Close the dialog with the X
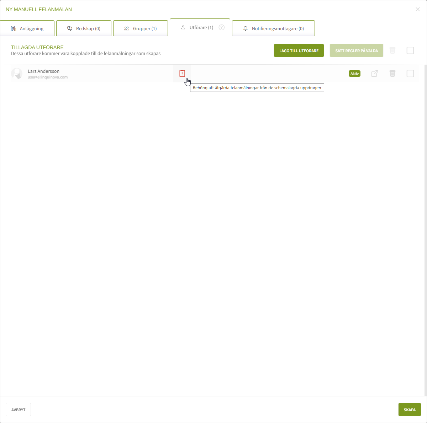The width and height of the screenshot is (427, 423). [x=418, y=9]
